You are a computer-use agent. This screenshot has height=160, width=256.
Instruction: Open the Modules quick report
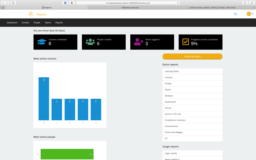[x=192, y=96]
